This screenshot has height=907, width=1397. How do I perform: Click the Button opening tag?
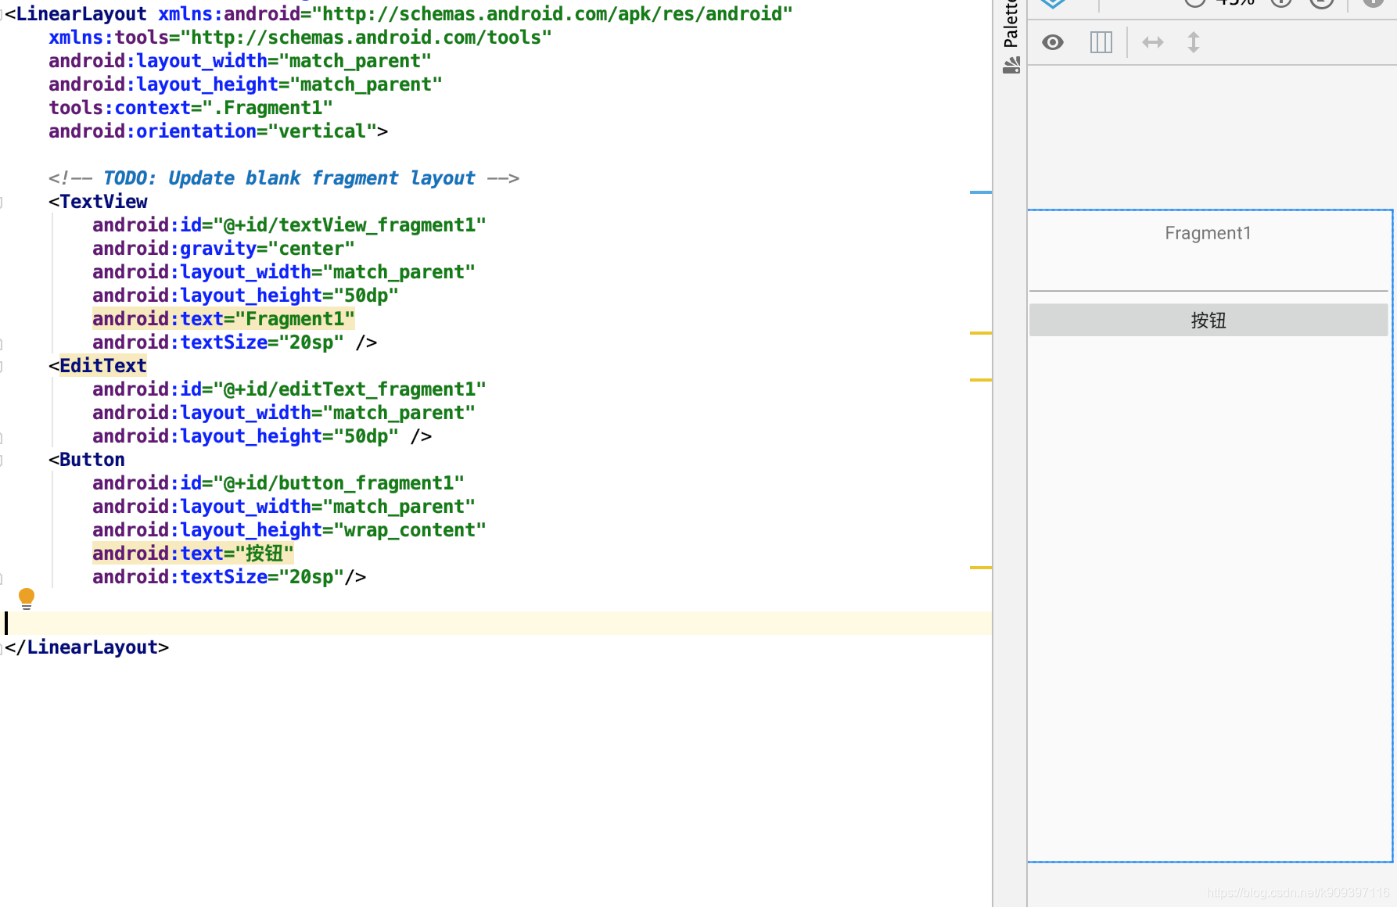coord(87,460)
